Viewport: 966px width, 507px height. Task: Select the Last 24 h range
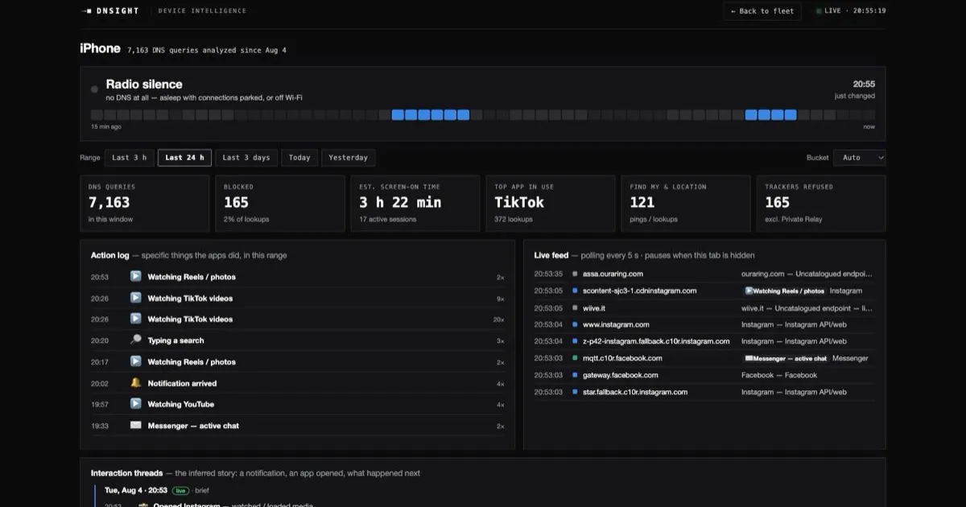point(185,158)
